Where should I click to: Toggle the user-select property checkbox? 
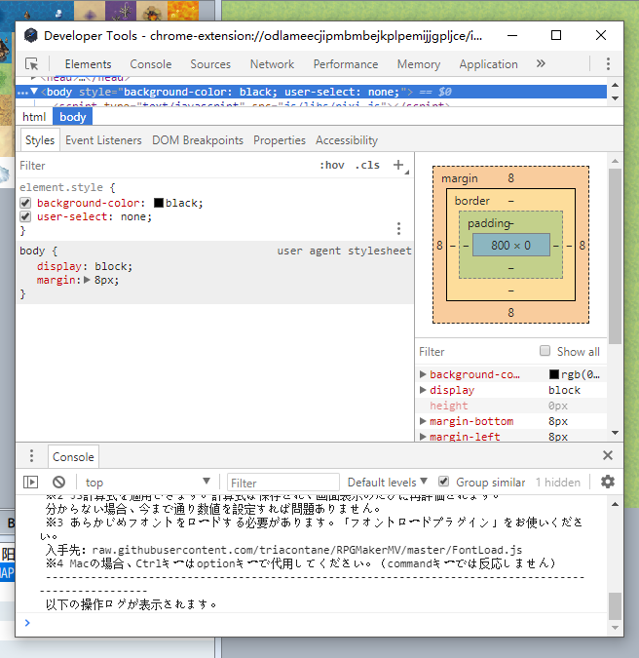(x=25, y=216)
